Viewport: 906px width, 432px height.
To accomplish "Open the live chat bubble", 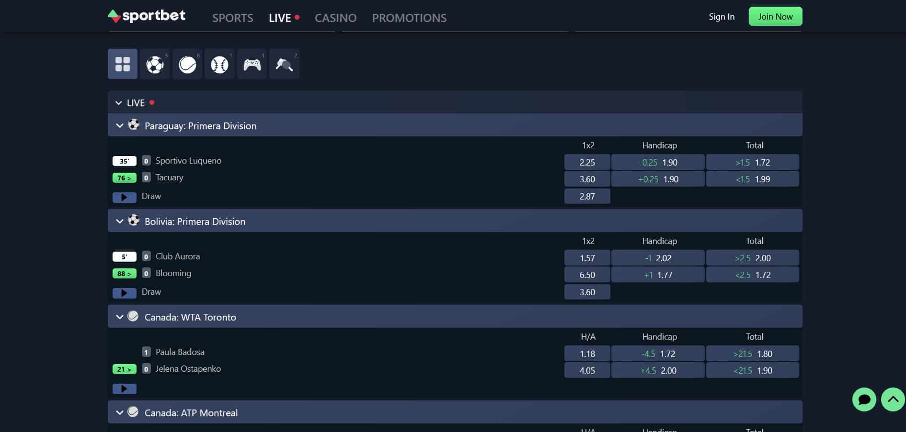I will [x=864, y=399].
